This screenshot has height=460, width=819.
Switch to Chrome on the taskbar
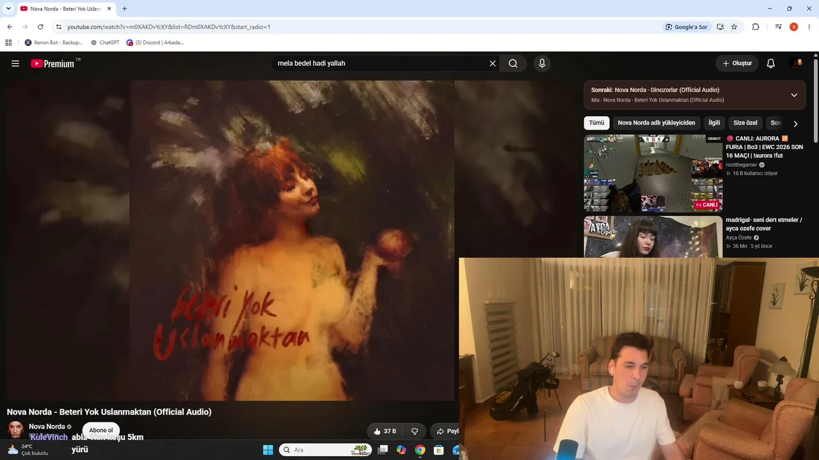[x=420, y=450]
